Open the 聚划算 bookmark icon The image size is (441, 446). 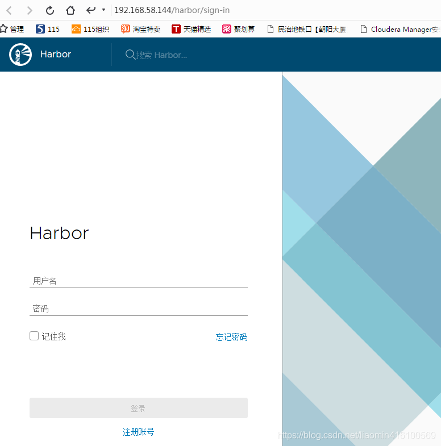coord(227,29)
